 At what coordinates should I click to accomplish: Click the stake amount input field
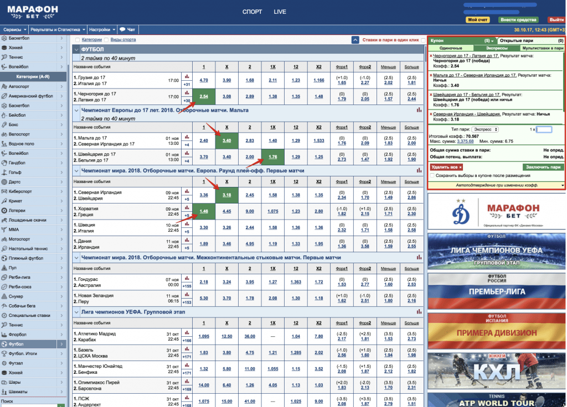[544, 129]
